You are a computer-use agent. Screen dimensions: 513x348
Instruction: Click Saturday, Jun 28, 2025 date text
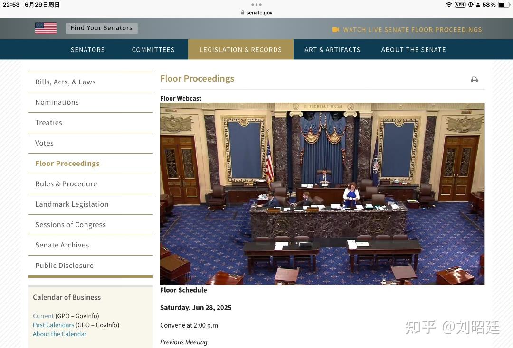tap(196, 308)
